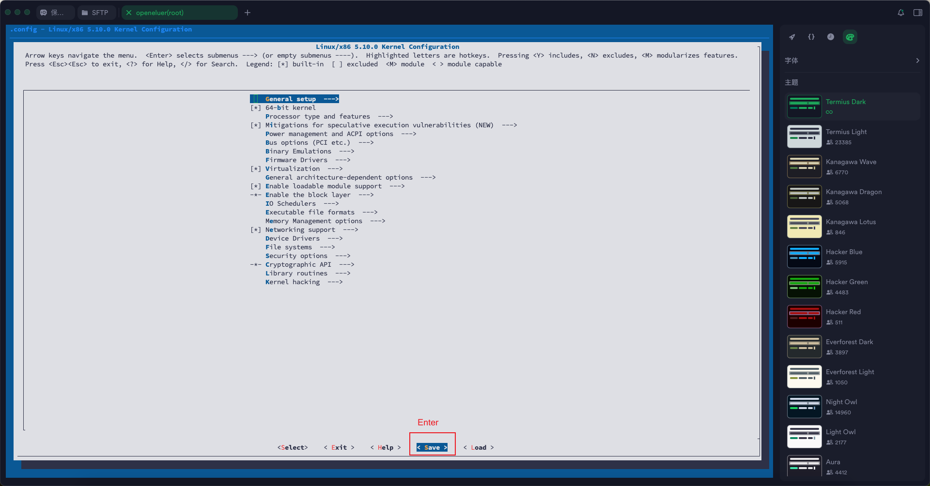The image size is (930, 486).
Task: Add a new tab with plus icon
Action: coord(248,13)
